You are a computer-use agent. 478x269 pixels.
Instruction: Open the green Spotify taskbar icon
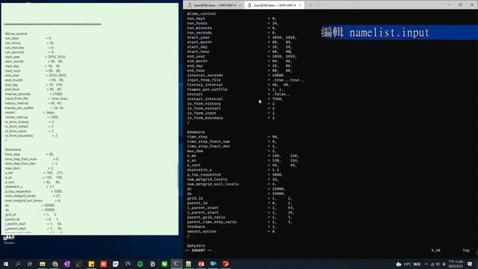[140, 264]
